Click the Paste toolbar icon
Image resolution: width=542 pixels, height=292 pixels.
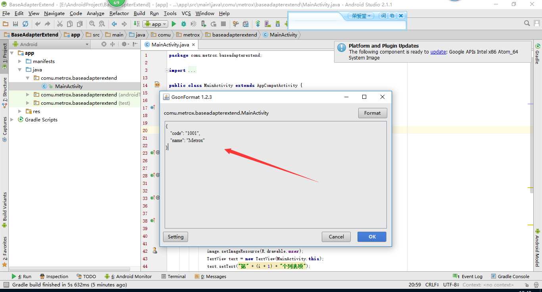80,24
